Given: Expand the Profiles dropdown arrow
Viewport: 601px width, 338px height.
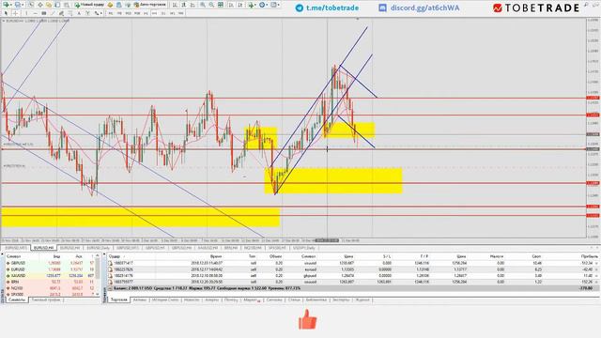Looking at the screenshot, I should point(23,5).
